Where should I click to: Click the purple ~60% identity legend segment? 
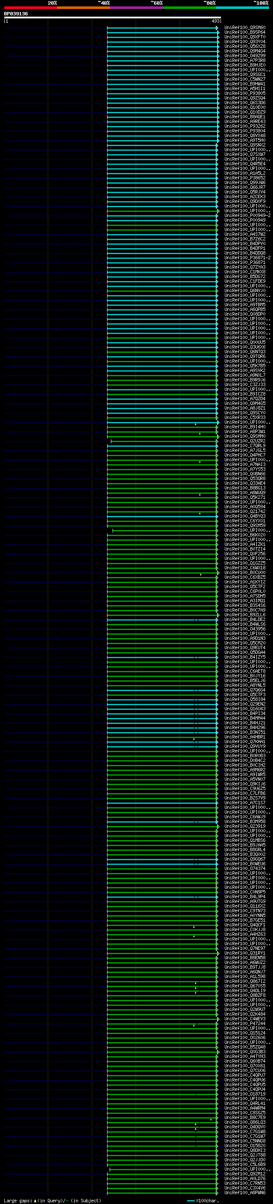click(137, 8)
